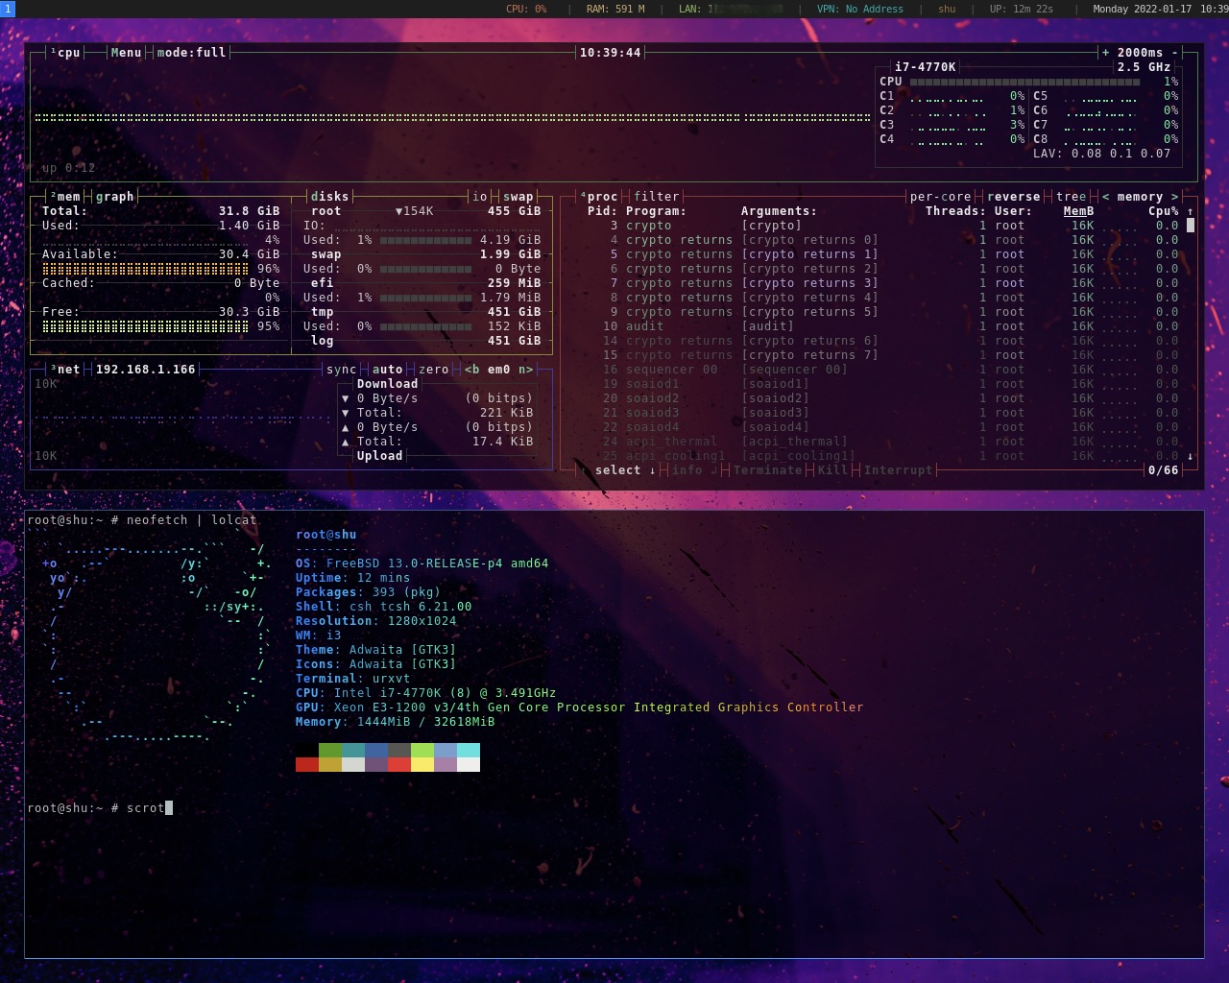
Task: Click the 10:39:44 clock in btop
Action: click(611, 53)
